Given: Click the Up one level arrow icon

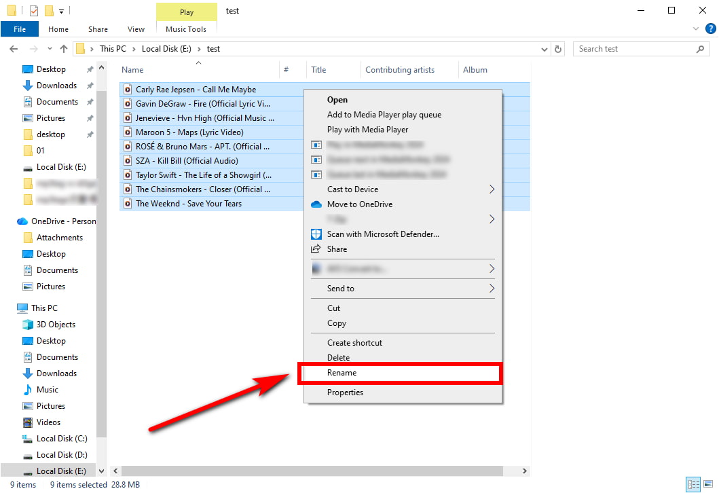Looking at the screenshot, I should (64, 49).
